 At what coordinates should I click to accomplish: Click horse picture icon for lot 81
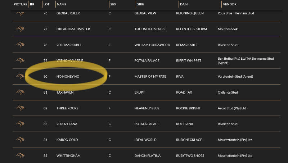pyautogui.click(x=21, y=92)
